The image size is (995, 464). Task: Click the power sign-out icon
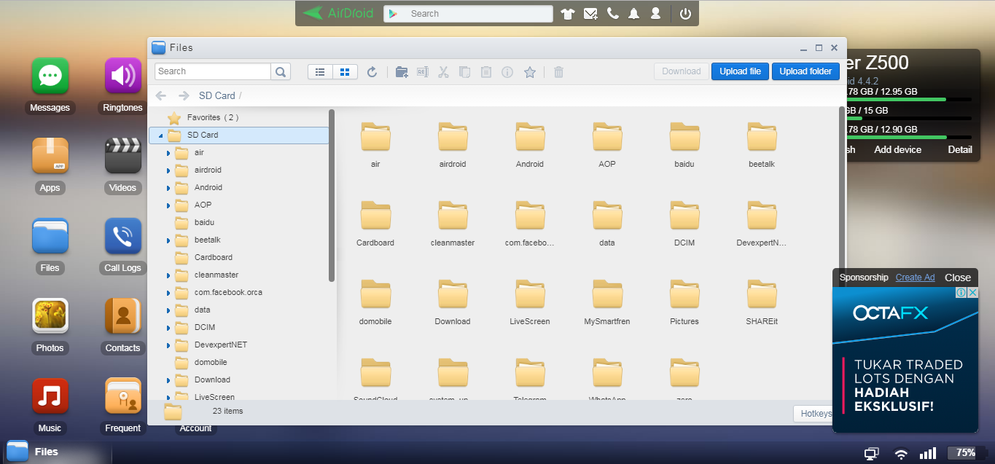pyautogui.click(x=685, y=14)
